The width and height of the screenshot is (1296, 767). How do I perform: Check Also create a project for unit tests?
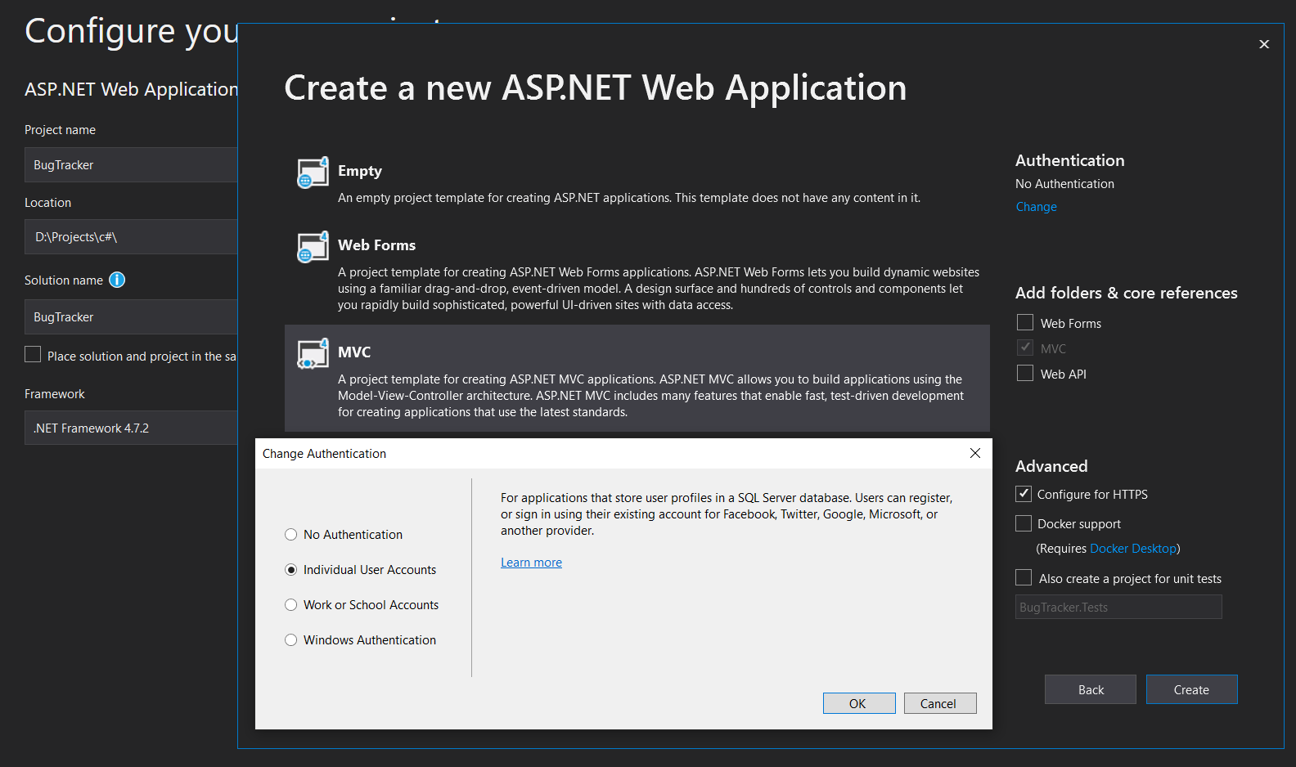1024,578
